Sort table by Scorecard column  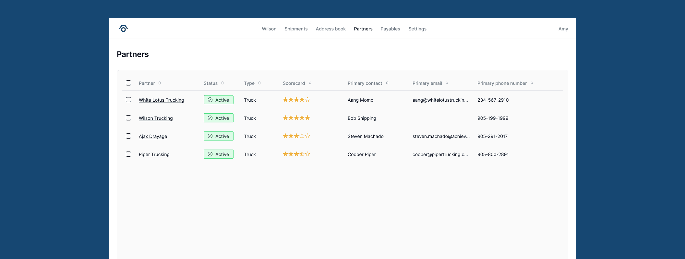tap(310, 83)
